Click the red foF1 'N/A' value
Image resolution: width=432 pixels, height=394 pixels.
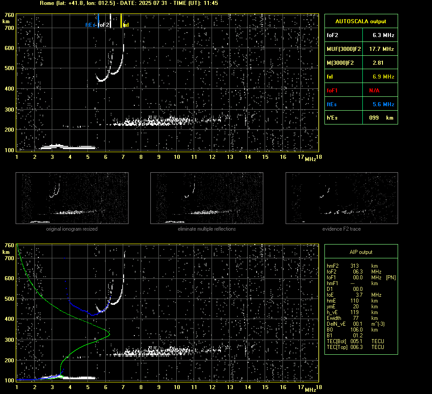coord(374,91)
